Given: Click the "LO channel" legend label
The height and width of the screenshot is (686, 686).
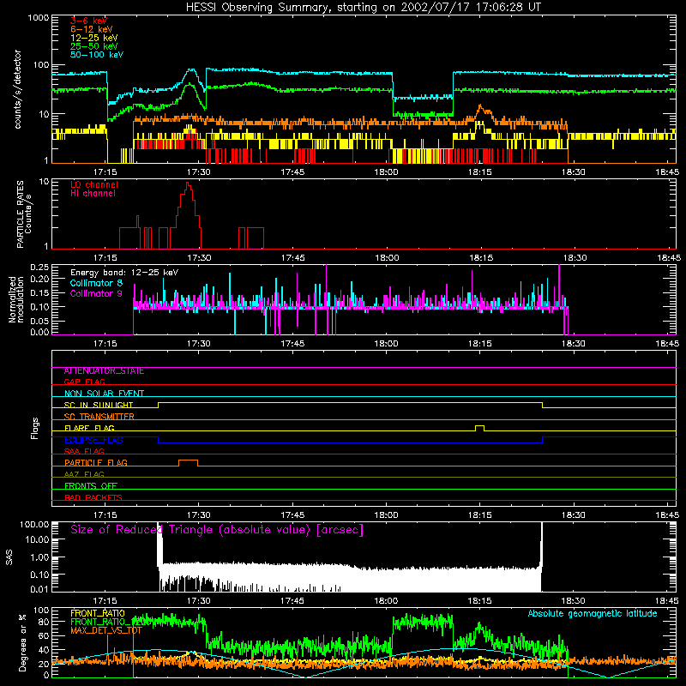Looking at the screenshot, I should [94, 184].
